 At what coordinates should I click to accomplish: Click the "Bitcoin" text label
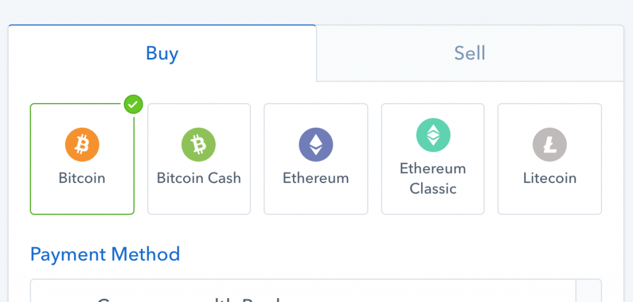[82, 178]
